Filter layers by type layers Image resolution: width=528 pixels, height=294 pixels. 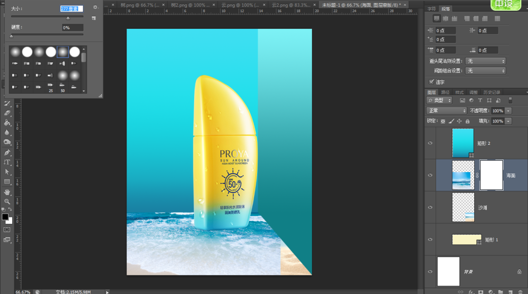coord(480,100)
